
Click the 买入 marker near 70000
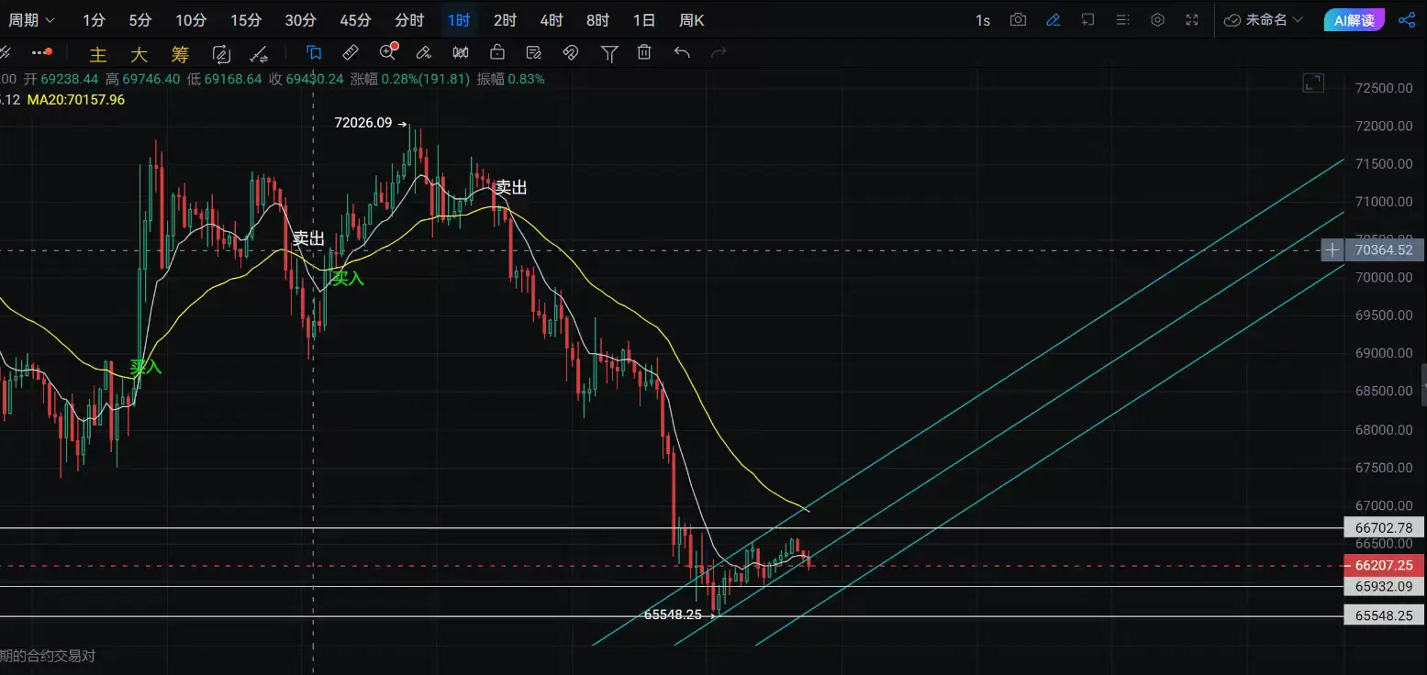(348, 278)
